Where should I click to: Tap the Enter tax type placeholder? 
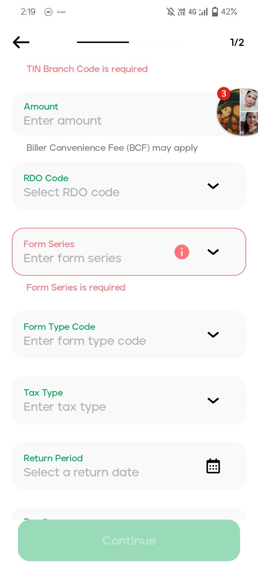[x=65, y=407]
